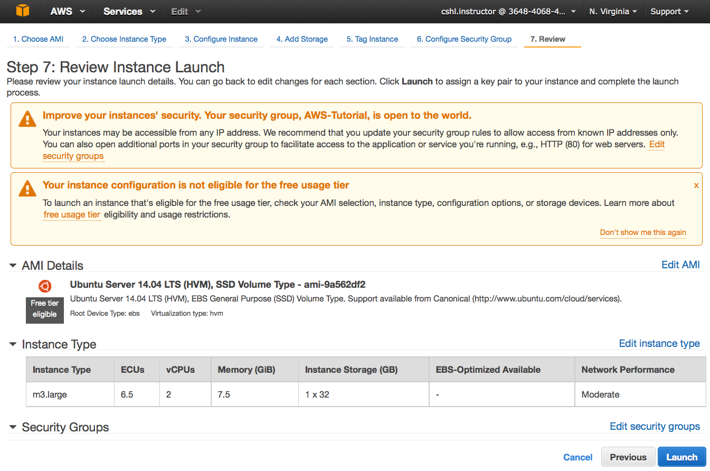Click the EBS-Optimized Available column header
The width and height of the screenshot is (710, 471).
[502, 370]
